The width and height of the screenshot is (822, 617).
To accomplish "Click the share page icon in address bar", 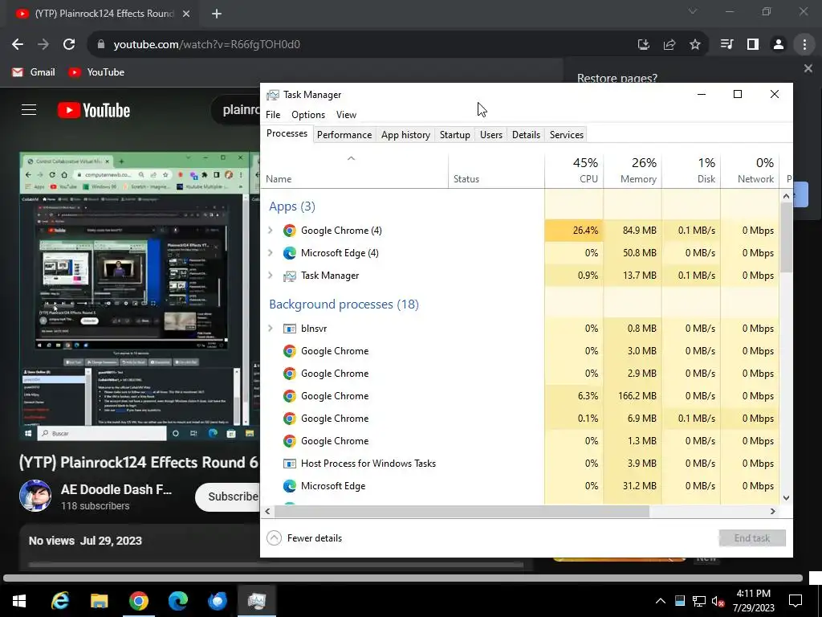I will pos(669,45).
